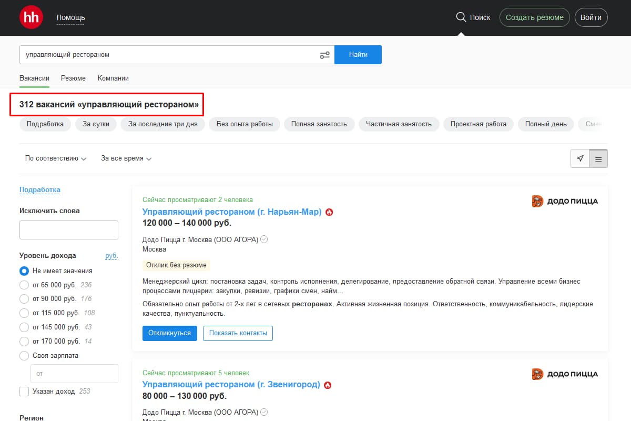Click the fire icon next to Звенигород vacancy
The width and height of the screenshot is (631, 421).
point(329,385)
